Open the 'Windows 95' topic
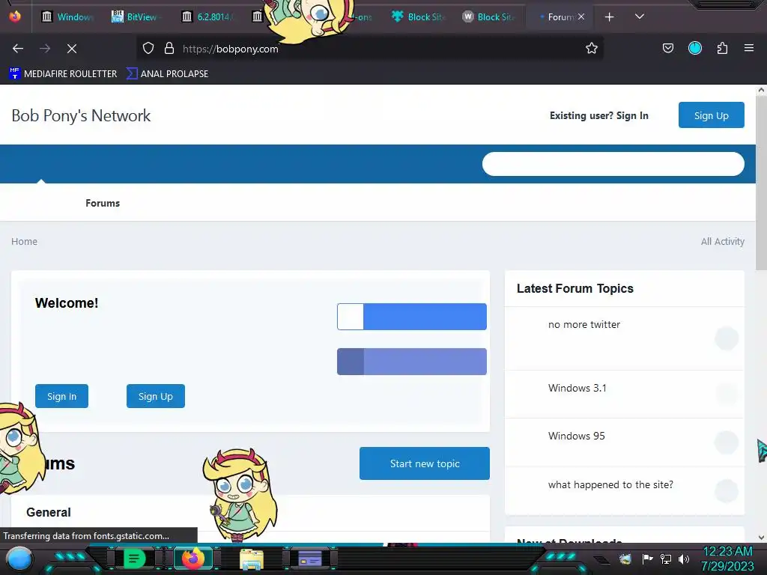 click(576, 436)
